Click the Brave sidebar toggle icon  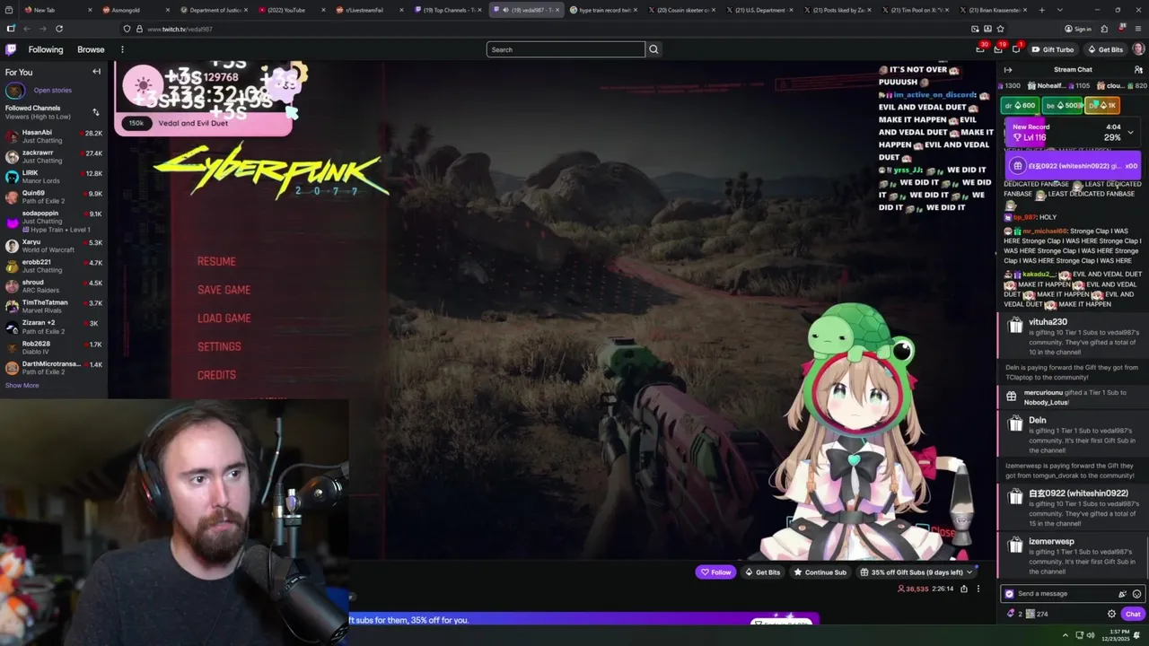[x=11, y=29]
